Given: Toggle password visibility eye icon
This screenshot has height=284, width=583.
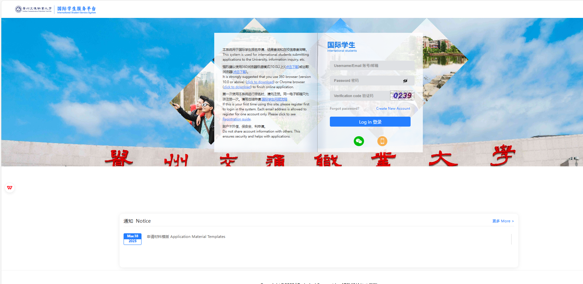Looking at the screenshot, I should 405,81.
